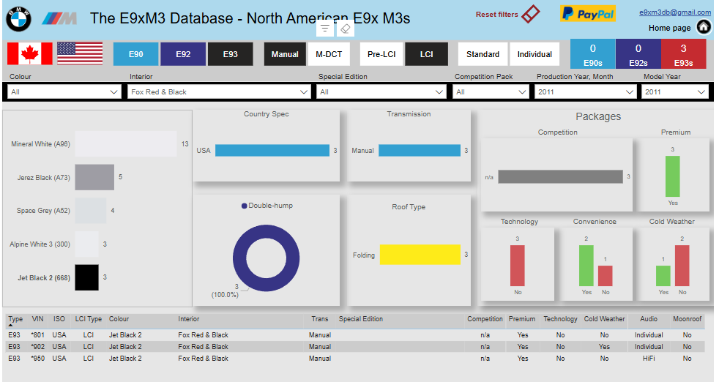Click the clear eraser icon beside filter
This screenshot has height=382, width=719.
(x=346, y=29)
